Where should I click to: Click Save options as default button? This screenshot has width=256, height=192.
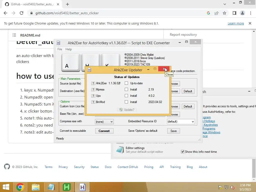click(173, 131)
